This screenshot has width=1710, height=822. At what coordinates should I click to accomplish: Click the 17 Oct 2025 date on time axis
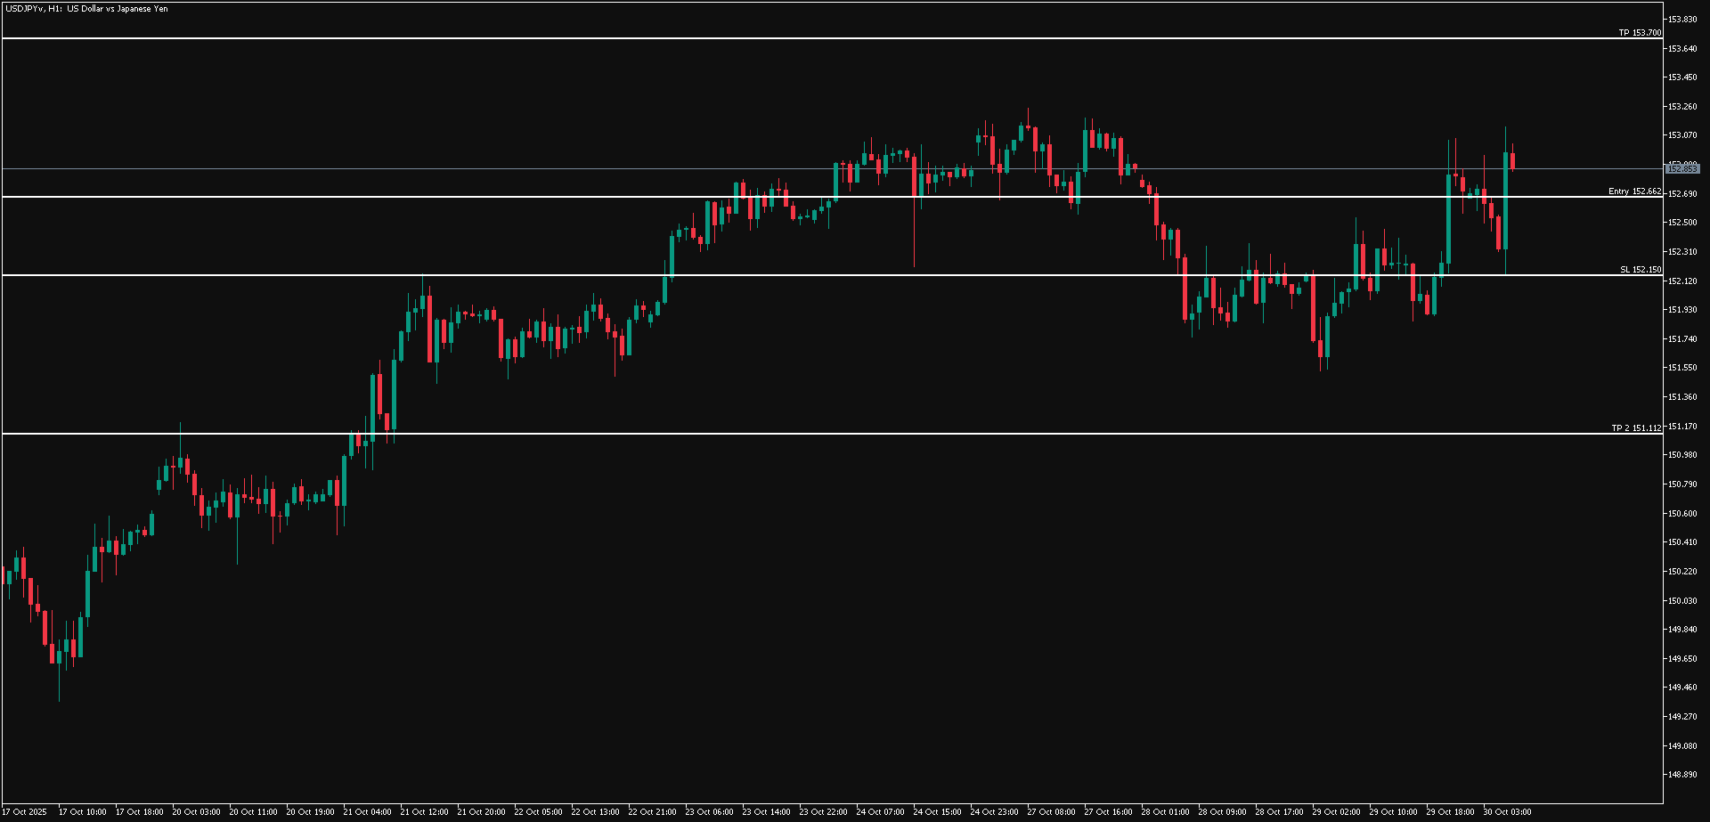click(x=24, y=812)
